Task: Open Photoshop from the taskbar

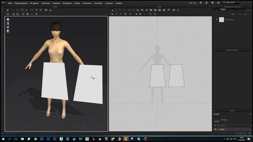Action: coord(48,139)
